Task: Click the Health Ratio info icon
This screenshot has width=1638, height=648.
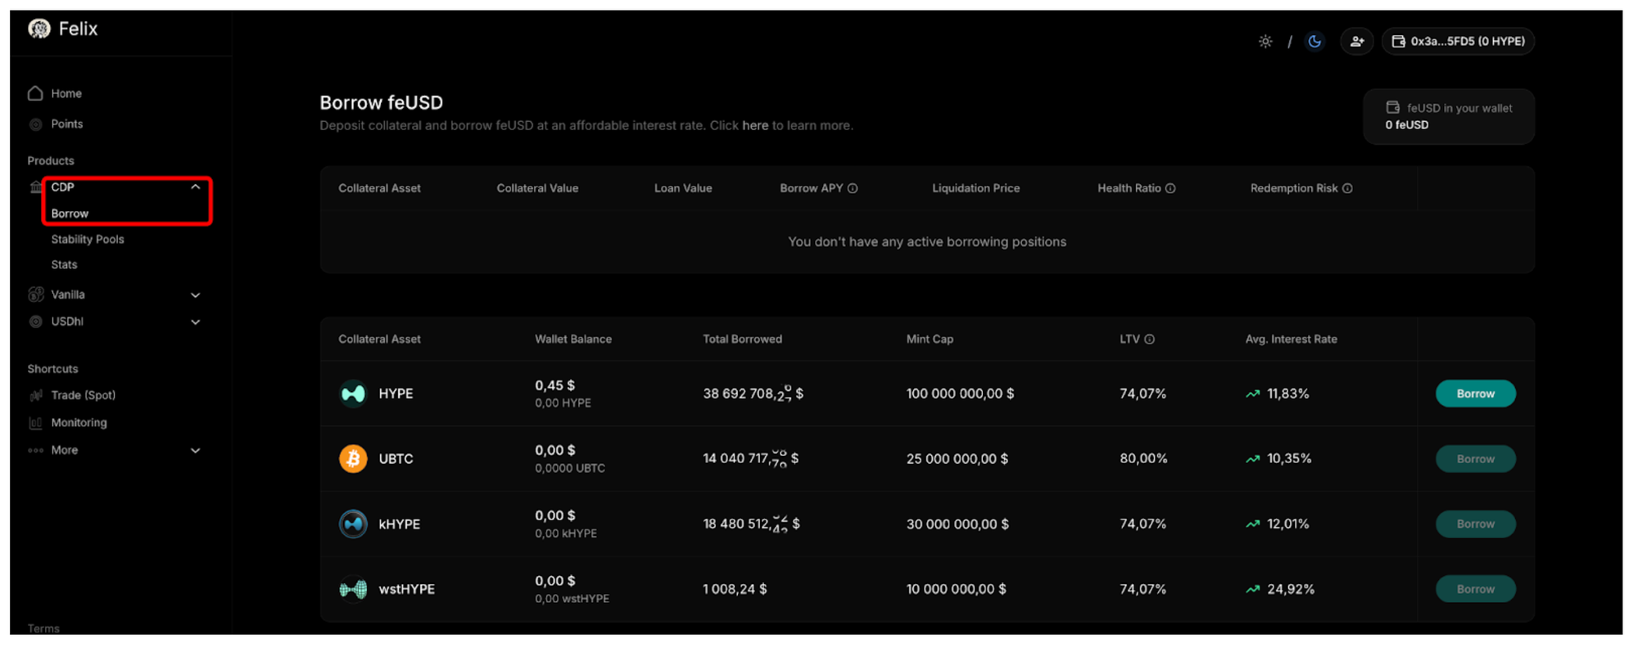Action: click(x=1170, y=189)
